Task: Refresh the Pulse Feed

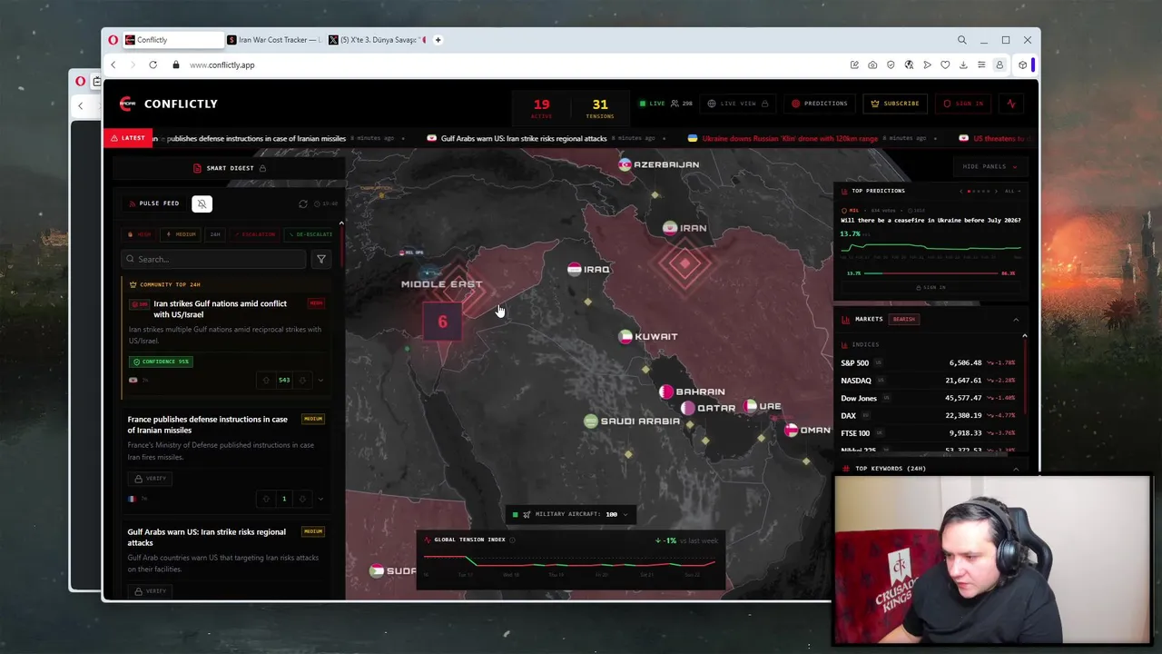Action: [303, 204]
